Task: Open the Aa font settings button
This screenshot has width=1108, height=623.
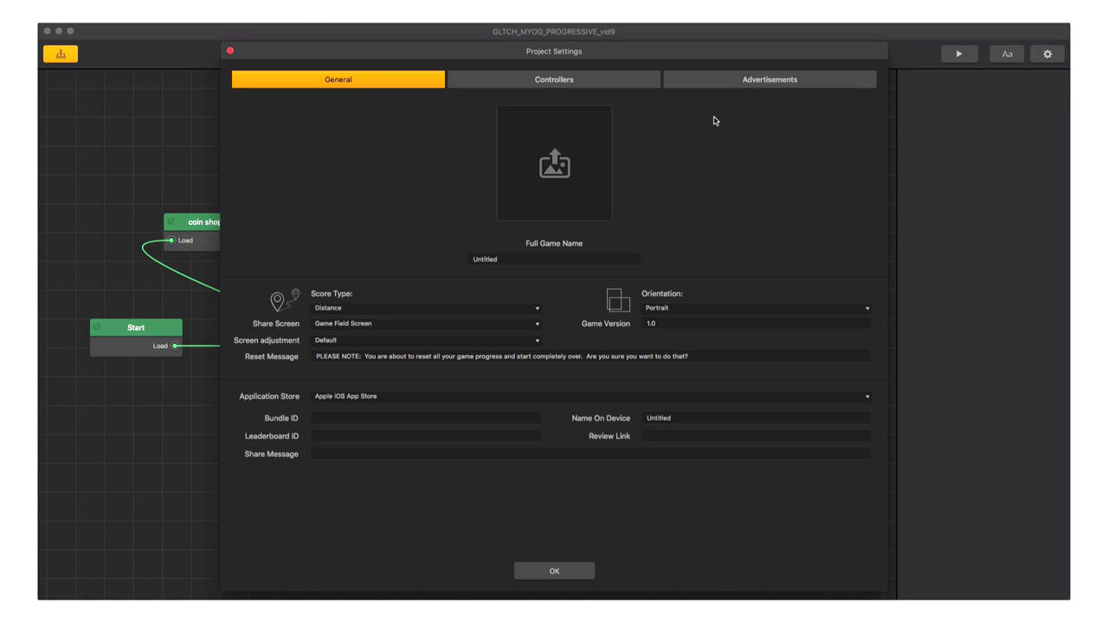Action: pyautogui.click(x=1007, y=55)
